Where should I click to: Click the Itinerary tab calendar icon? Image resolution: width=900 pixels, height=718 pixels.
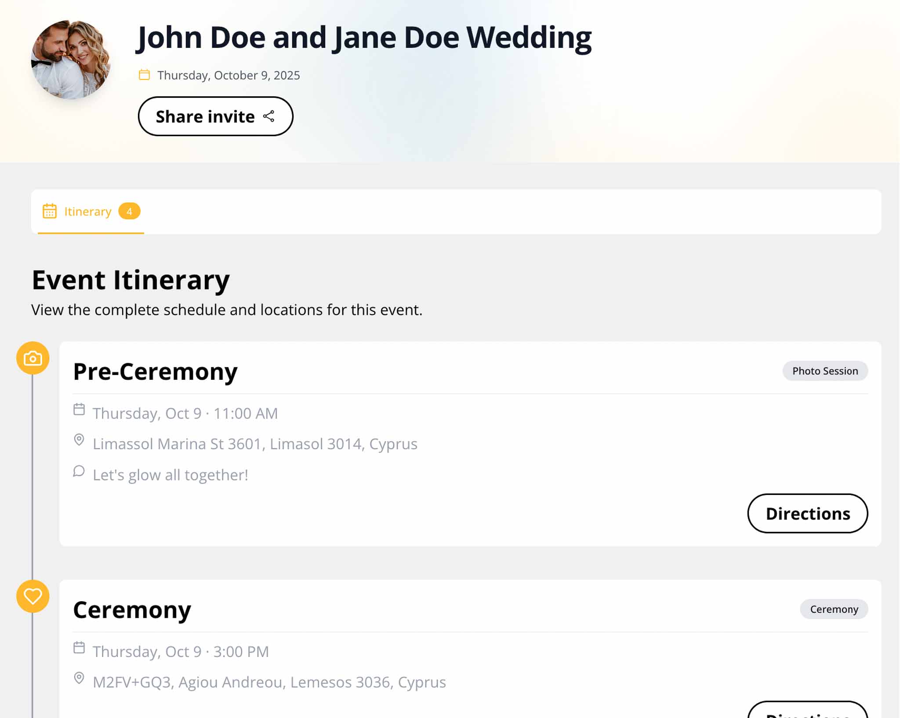(x=50, y=211)
